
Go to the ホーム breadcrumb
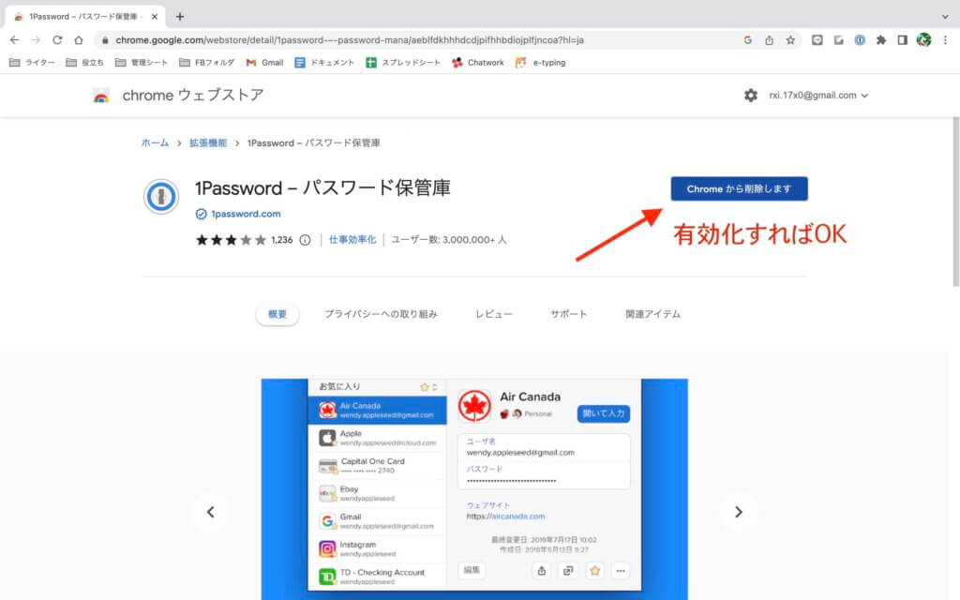tap(155, 142)
